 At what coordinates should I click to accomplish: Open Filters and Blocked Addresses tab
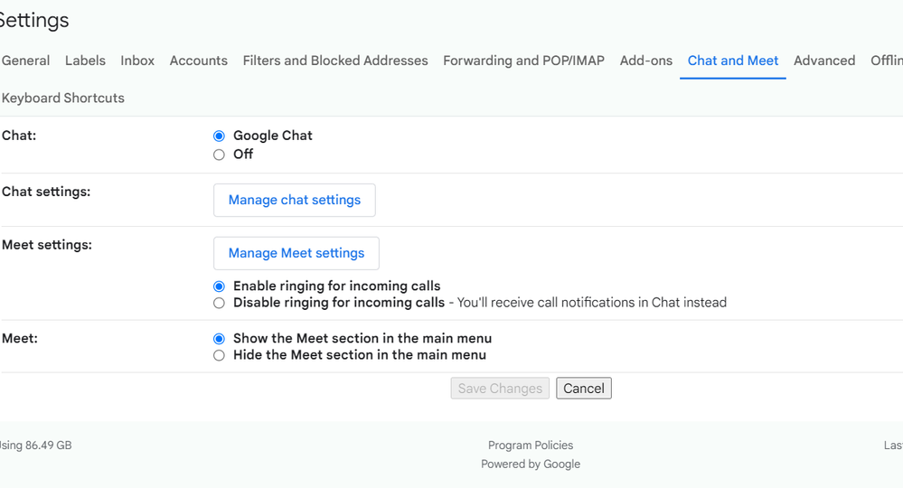(335, 61)
